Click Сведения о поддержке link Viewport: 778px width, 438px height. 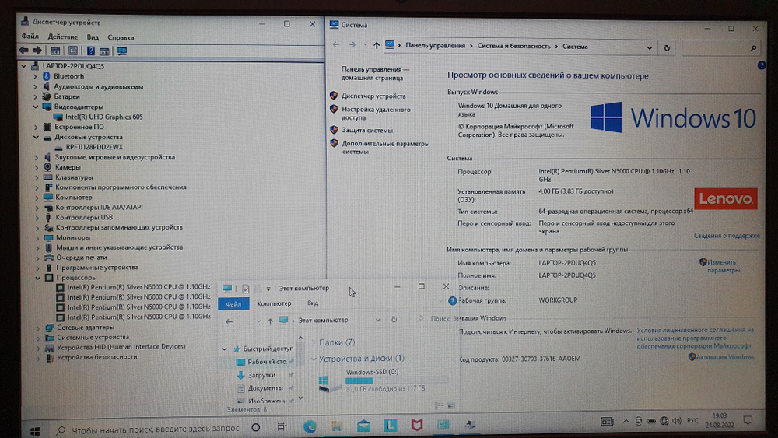pyautogui.click(x=727, y=236)
